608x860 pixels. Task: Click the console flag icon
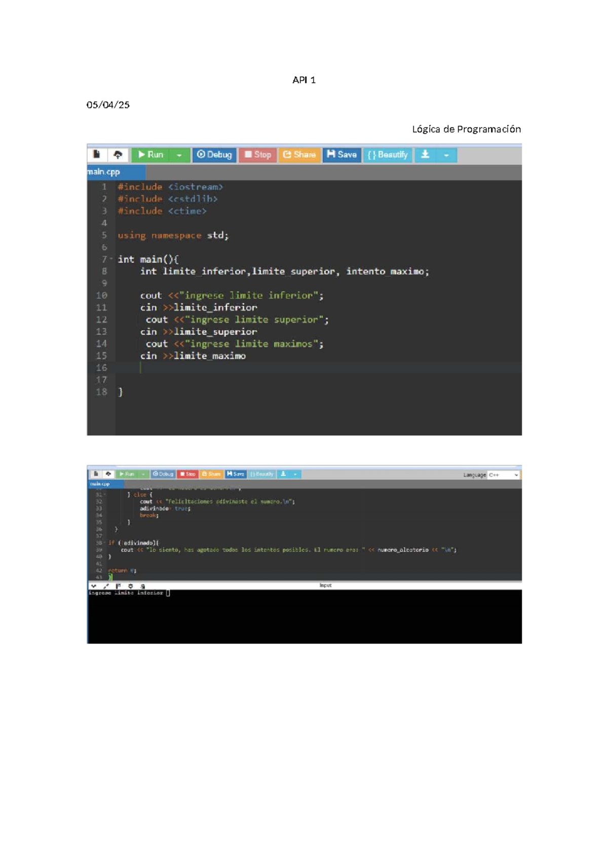click(x=118, y=586)
